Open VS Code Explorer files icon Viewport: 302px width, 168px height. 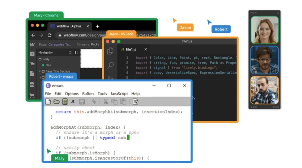(x=110, y=51)
